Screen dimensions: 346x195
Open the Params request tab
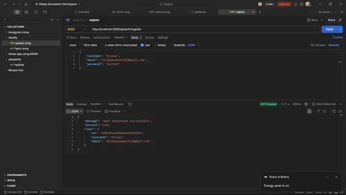pos(85,38)
